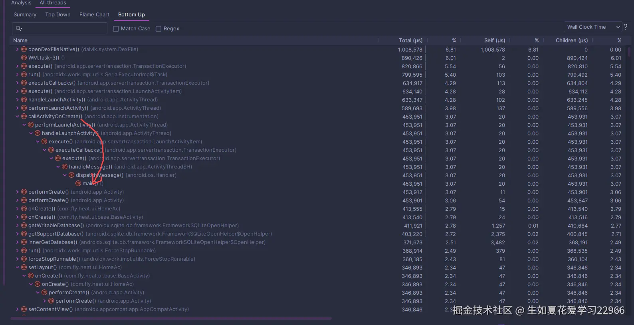Expand the openDexFileNative() row
This screenshot has width=634, height=325.
click(x=17, y=50)
